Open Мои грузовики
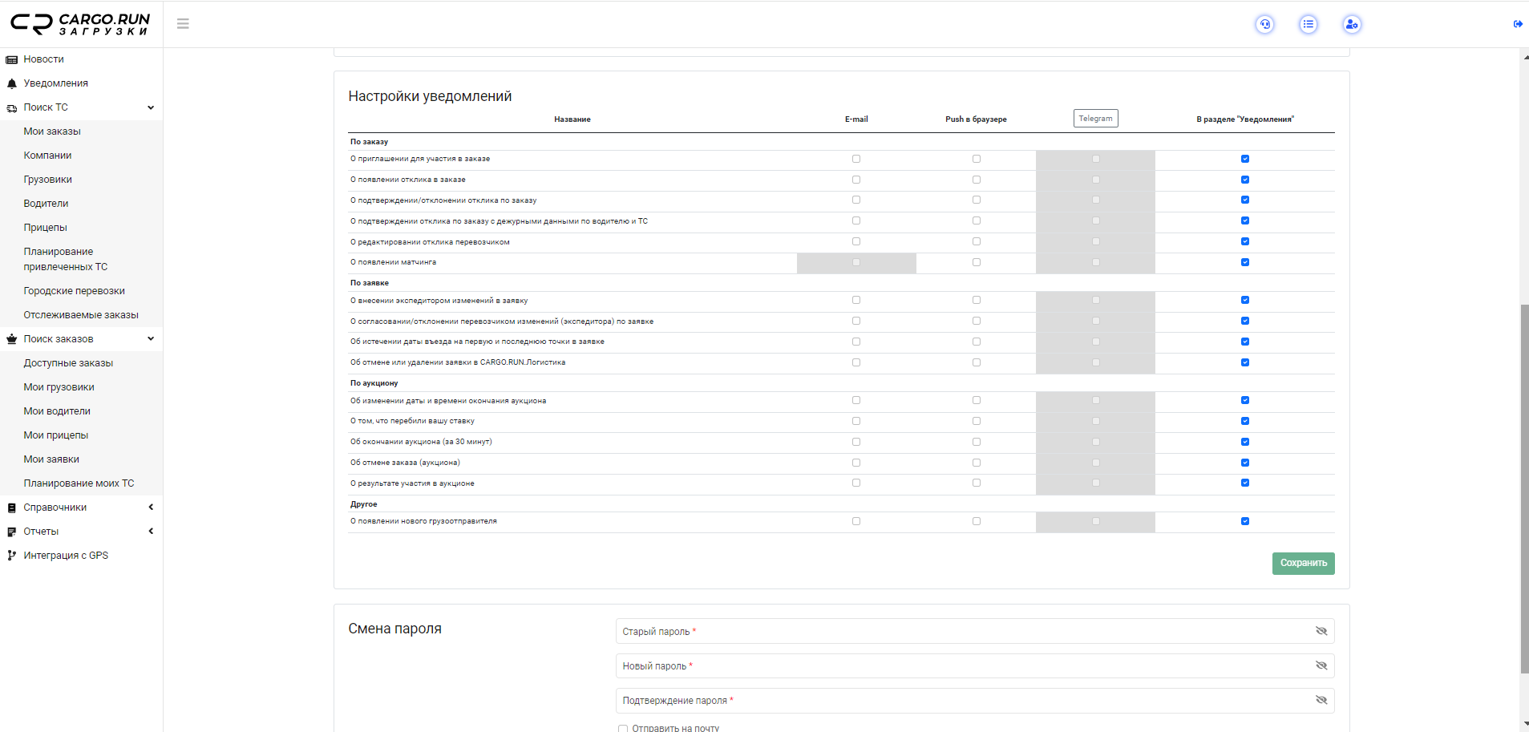Viewport: 1529px width, 732px height. pos(59,387)
